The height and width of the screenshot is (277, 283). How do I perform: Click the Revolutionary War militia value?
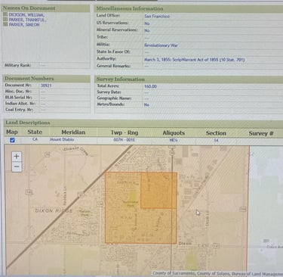click(161, 45)
